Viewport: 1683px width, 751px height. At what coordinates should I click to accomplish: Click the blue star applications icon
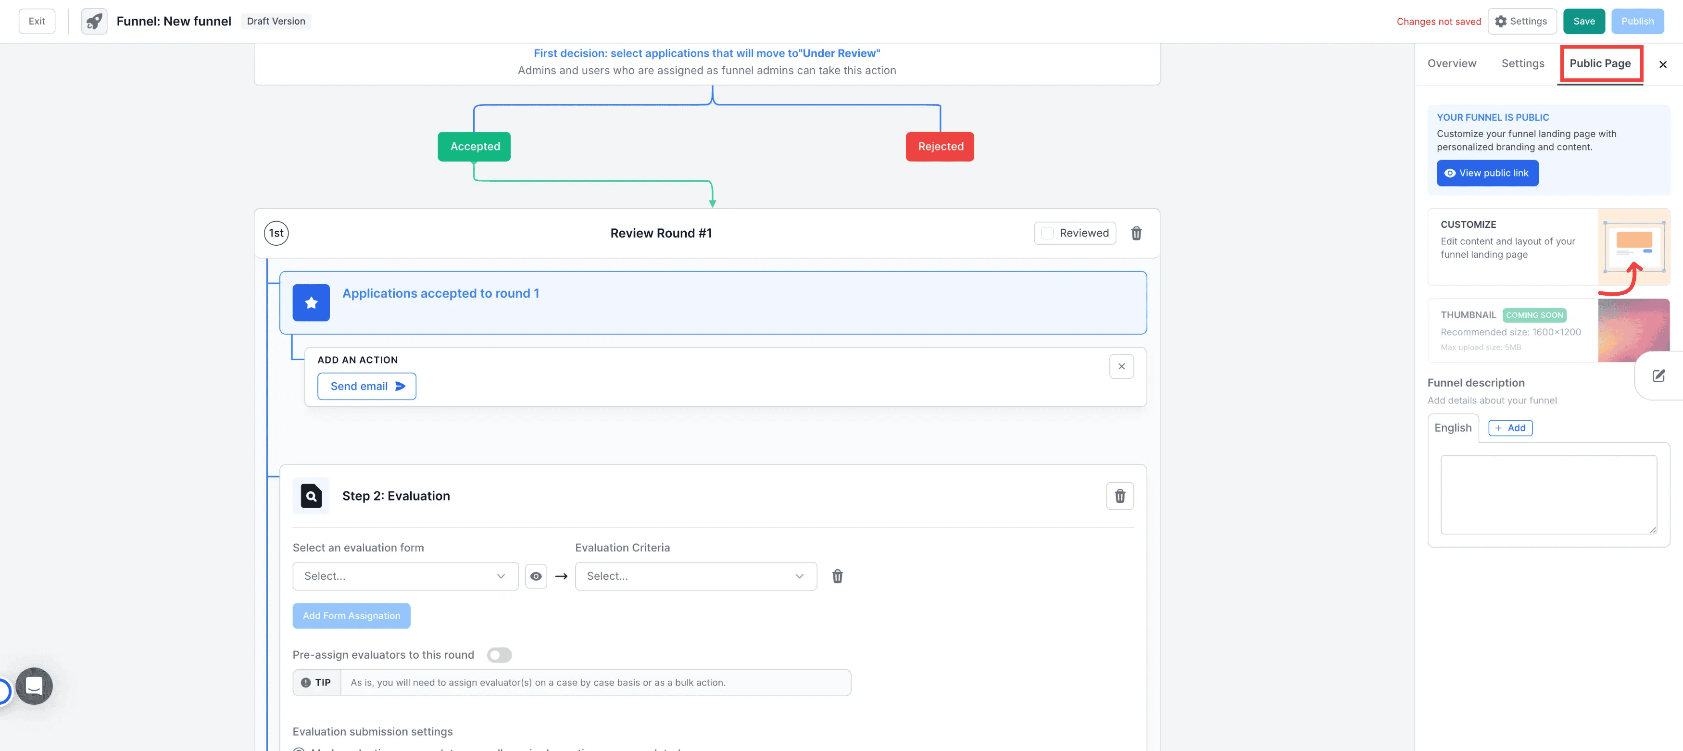click(x=311, y=302)
